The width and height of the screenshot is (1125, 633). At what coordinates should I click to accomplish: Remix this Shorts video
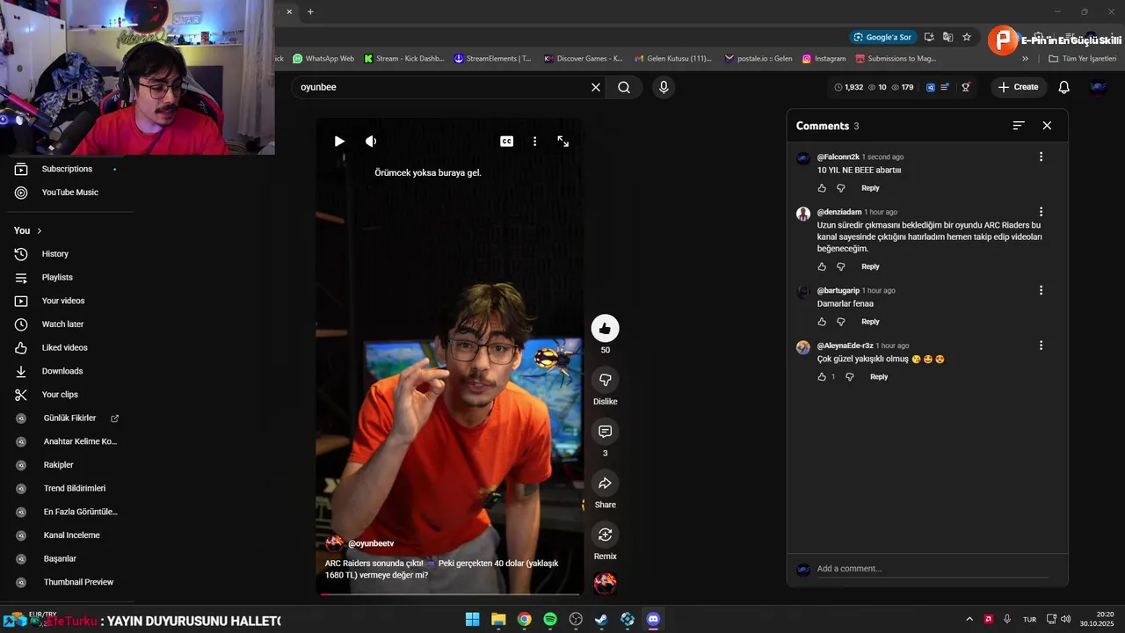tap(605, 535)
